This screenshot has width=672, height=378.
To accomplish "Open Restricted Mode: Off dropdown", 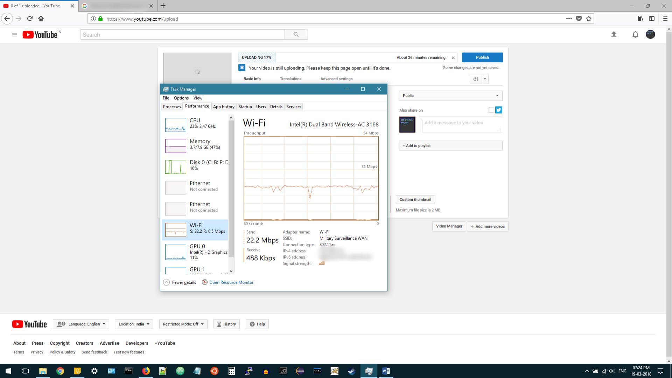I will click(183, 324).
